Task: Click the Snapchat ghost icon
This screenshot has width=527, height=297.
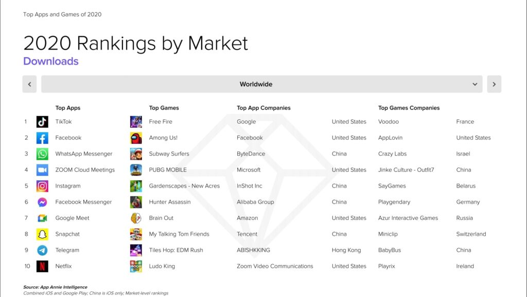Action: tap(42, 234)
